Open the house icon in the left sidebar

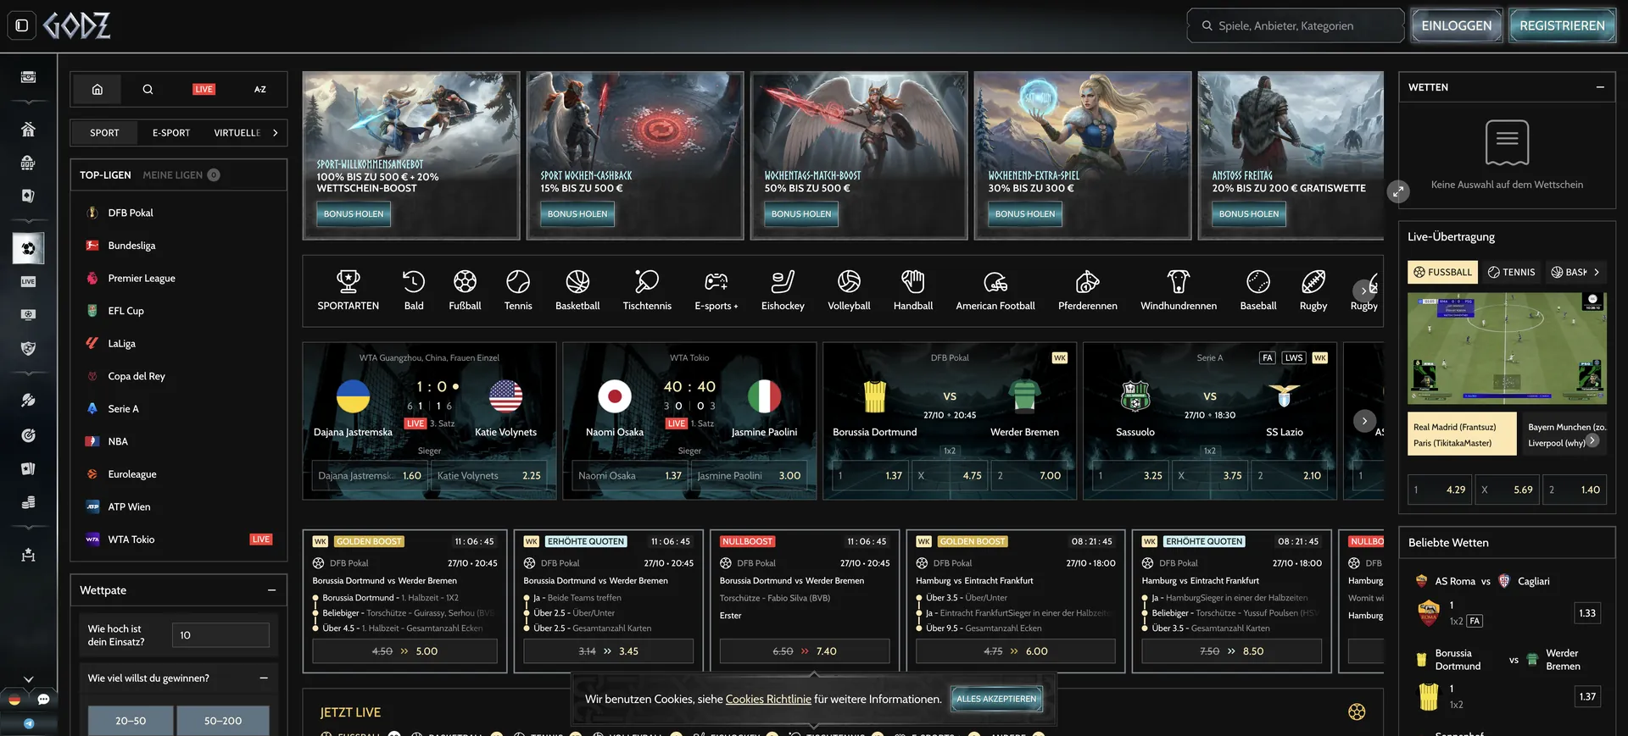click(x=28, y=130)
